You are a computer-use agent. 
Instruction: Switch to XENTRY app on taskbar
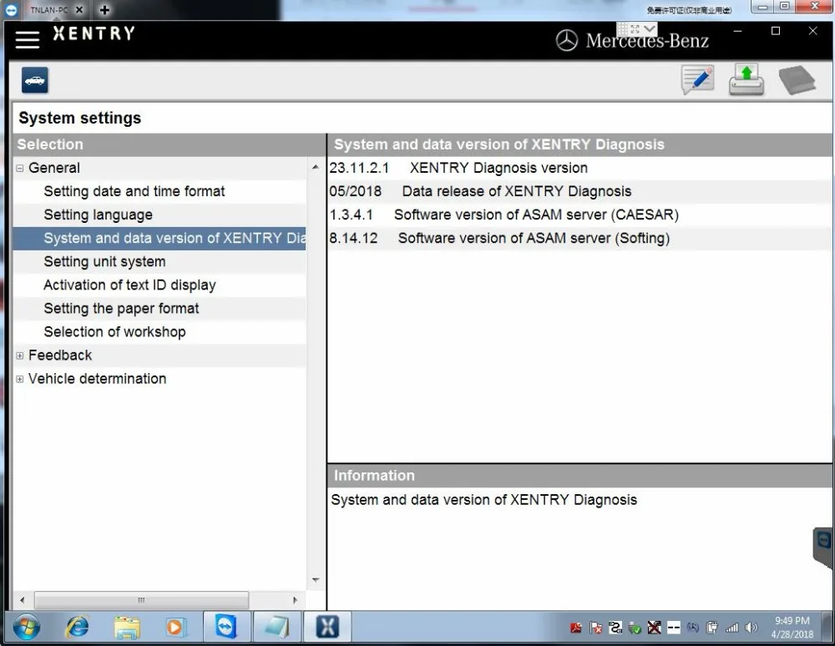tap(326, 627)
